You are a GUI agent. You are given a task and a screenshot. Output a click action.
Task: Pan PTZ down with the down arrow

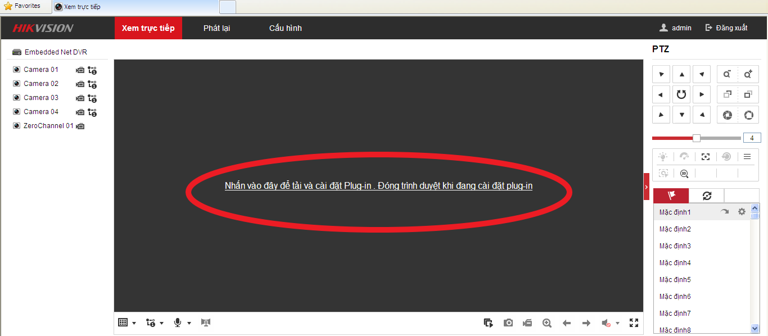tap(681, 115)
